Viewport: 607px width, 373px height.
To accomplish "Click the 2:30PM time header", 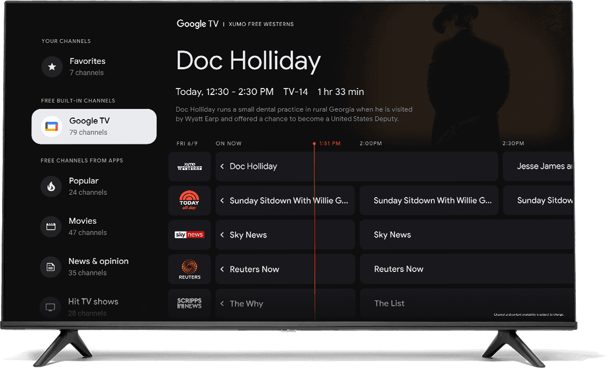I will click(x=514, y=143).
